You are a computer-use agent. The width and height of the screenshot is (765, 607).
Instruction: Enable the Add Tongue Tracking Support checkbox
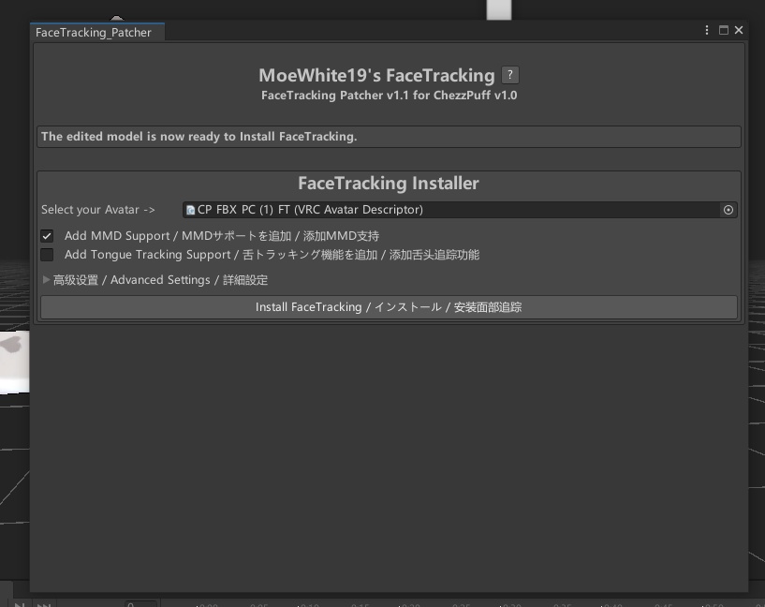[x=47, y=254]
